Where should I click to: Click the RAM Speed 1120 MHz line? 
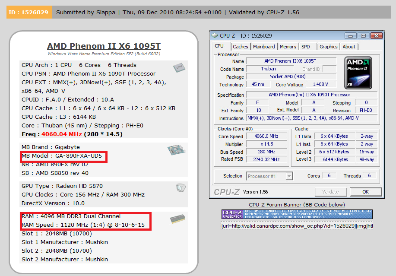pyautogui.click(x=83, y=225)
